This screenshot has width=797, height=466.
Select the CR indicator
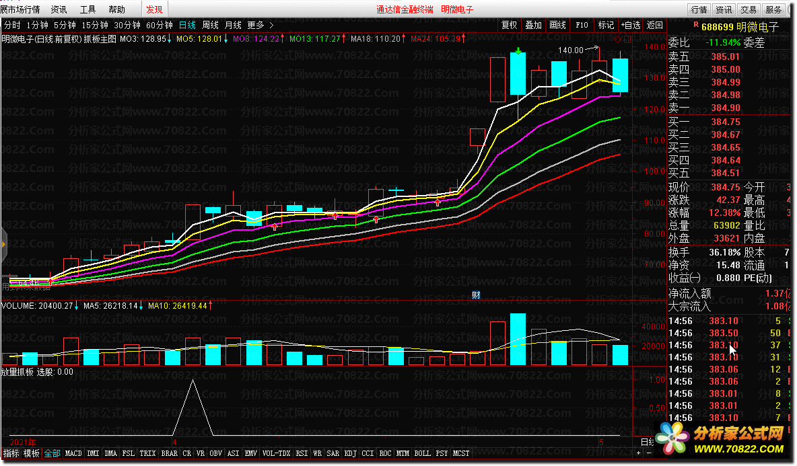186,453
